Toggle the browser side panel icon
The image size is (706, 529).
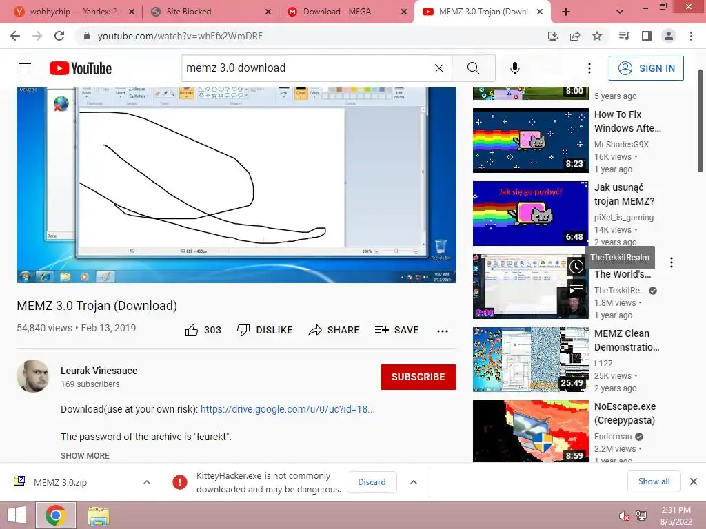point(647,36)
